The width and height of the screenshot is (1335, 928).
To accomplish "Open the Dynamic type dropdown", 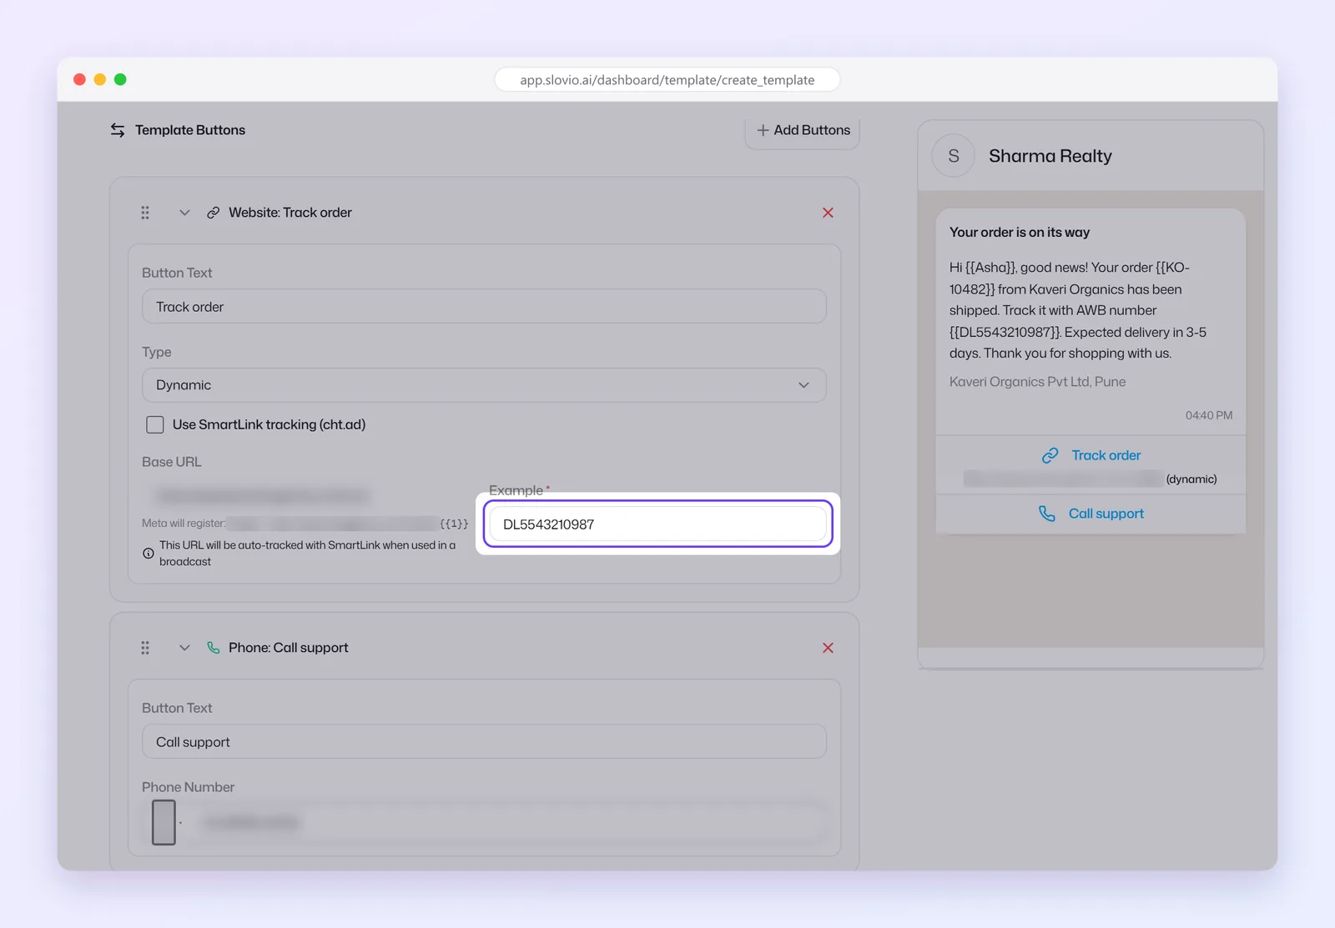I will pyautogui.click(x=484, y=385).
